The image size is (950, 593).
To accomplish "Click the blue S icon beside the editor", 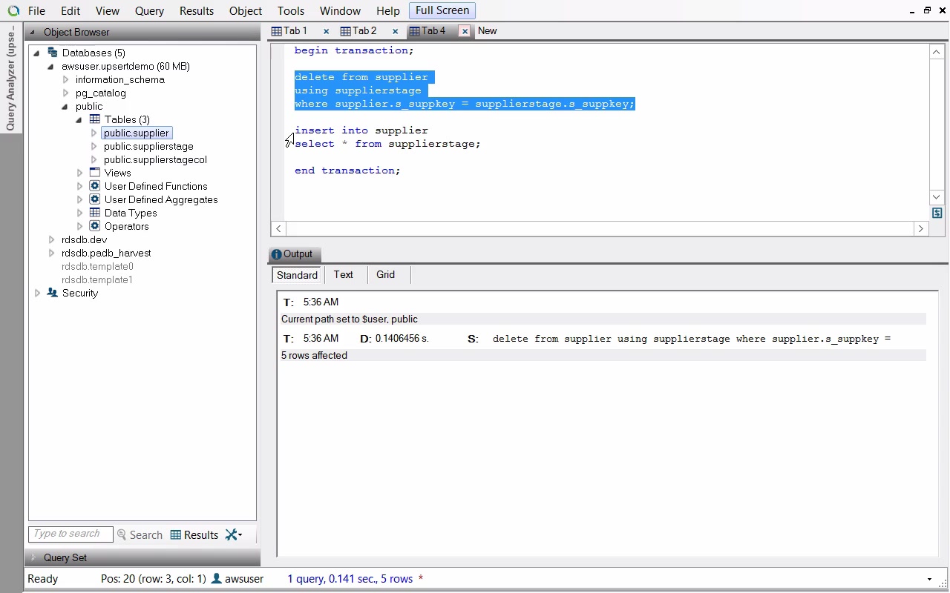I will 937,213.
